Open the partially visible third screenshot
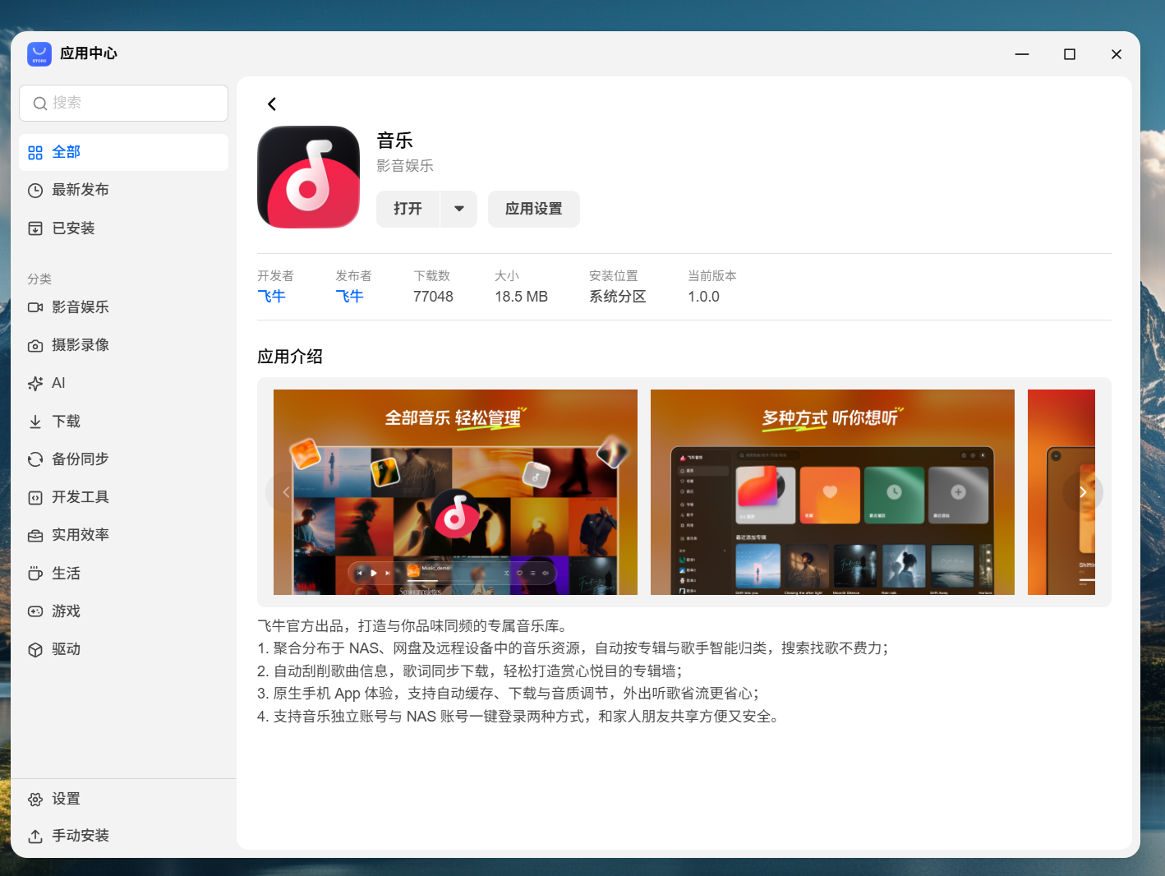 [1061, 492]
